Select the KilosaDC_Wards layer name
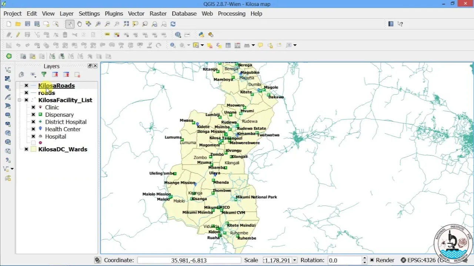The width and height of the screenshot is (474, 266). pos(63,149)
